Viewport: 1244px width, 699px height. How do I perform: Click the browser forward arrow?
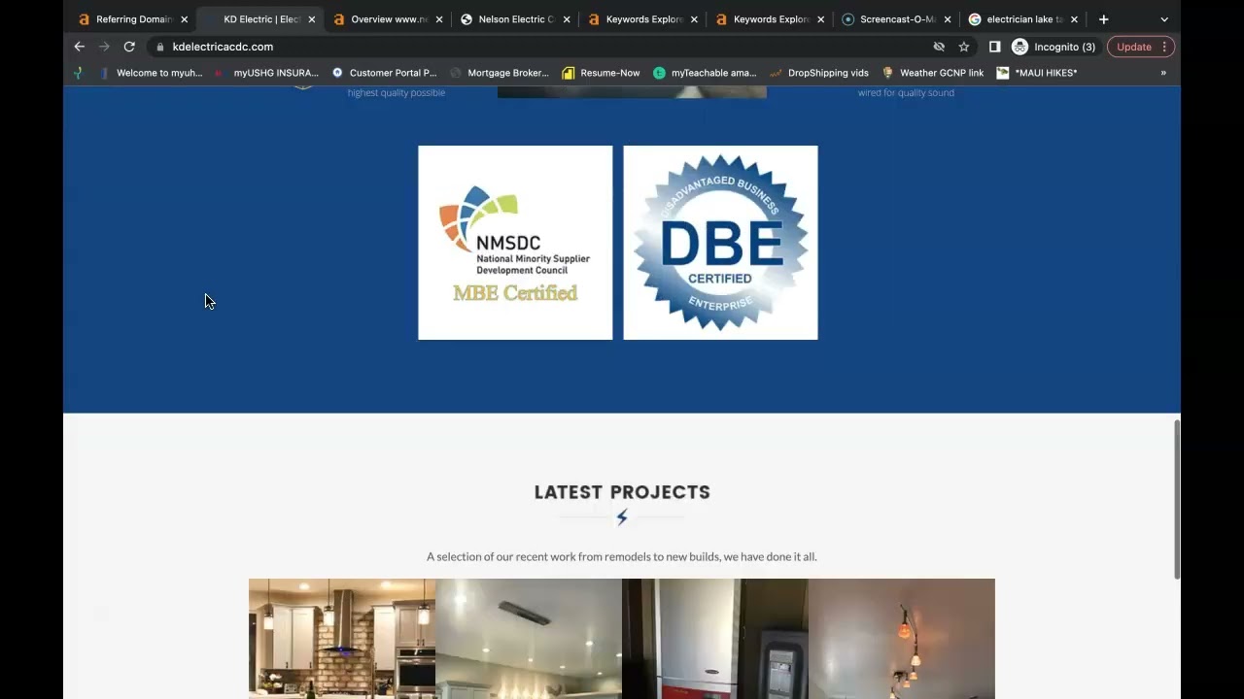tap(104, 47)
